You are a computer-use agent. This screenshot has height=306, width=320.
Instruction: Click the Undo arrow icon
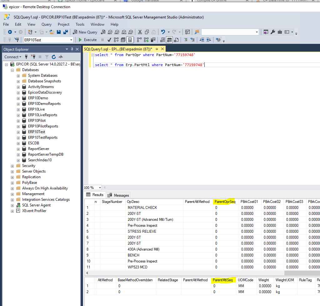163,32
